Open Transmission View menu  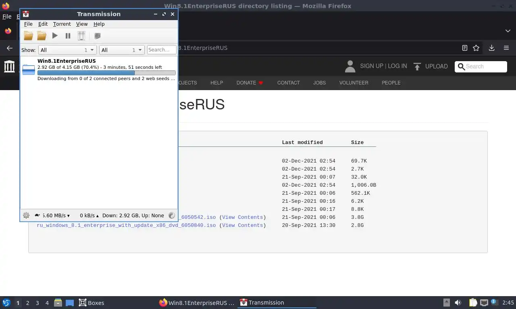click(x=82, y=24)
